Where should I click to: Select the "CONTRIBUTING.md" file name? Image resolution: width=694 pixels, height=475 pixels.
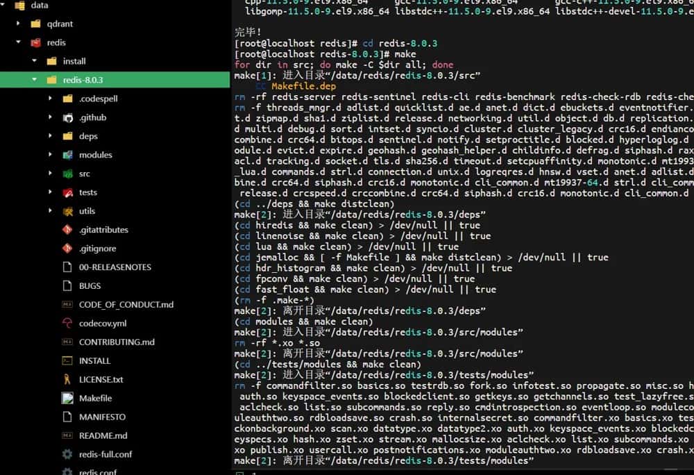117,342
